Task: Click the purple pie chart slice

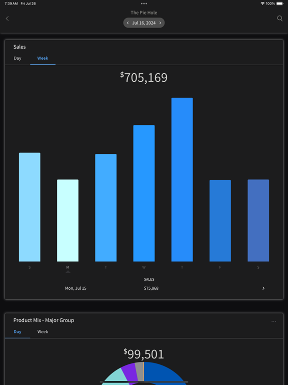Action: pos(129,371)
